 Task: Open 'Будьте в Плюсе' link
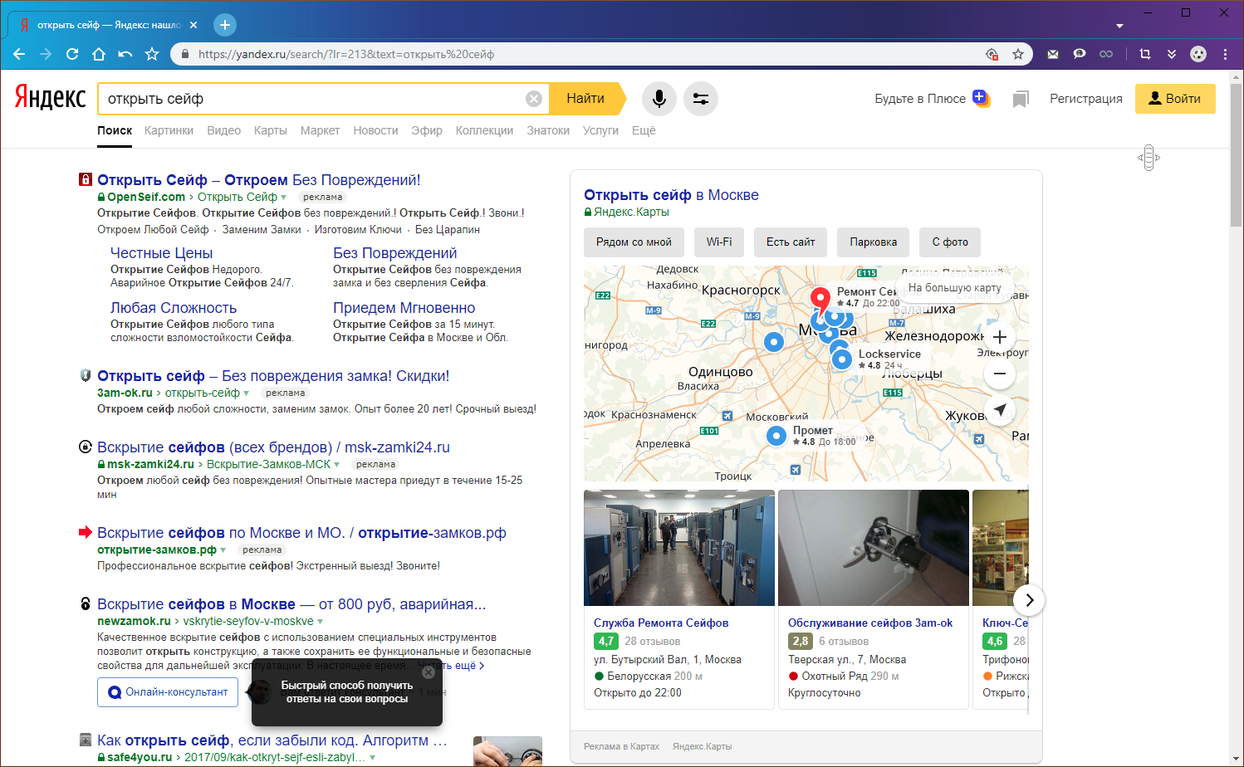pyautogui.click(x=932, y=99)
